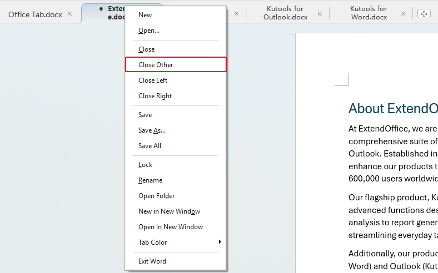Select Lock in the context menu

pos(176,165)
